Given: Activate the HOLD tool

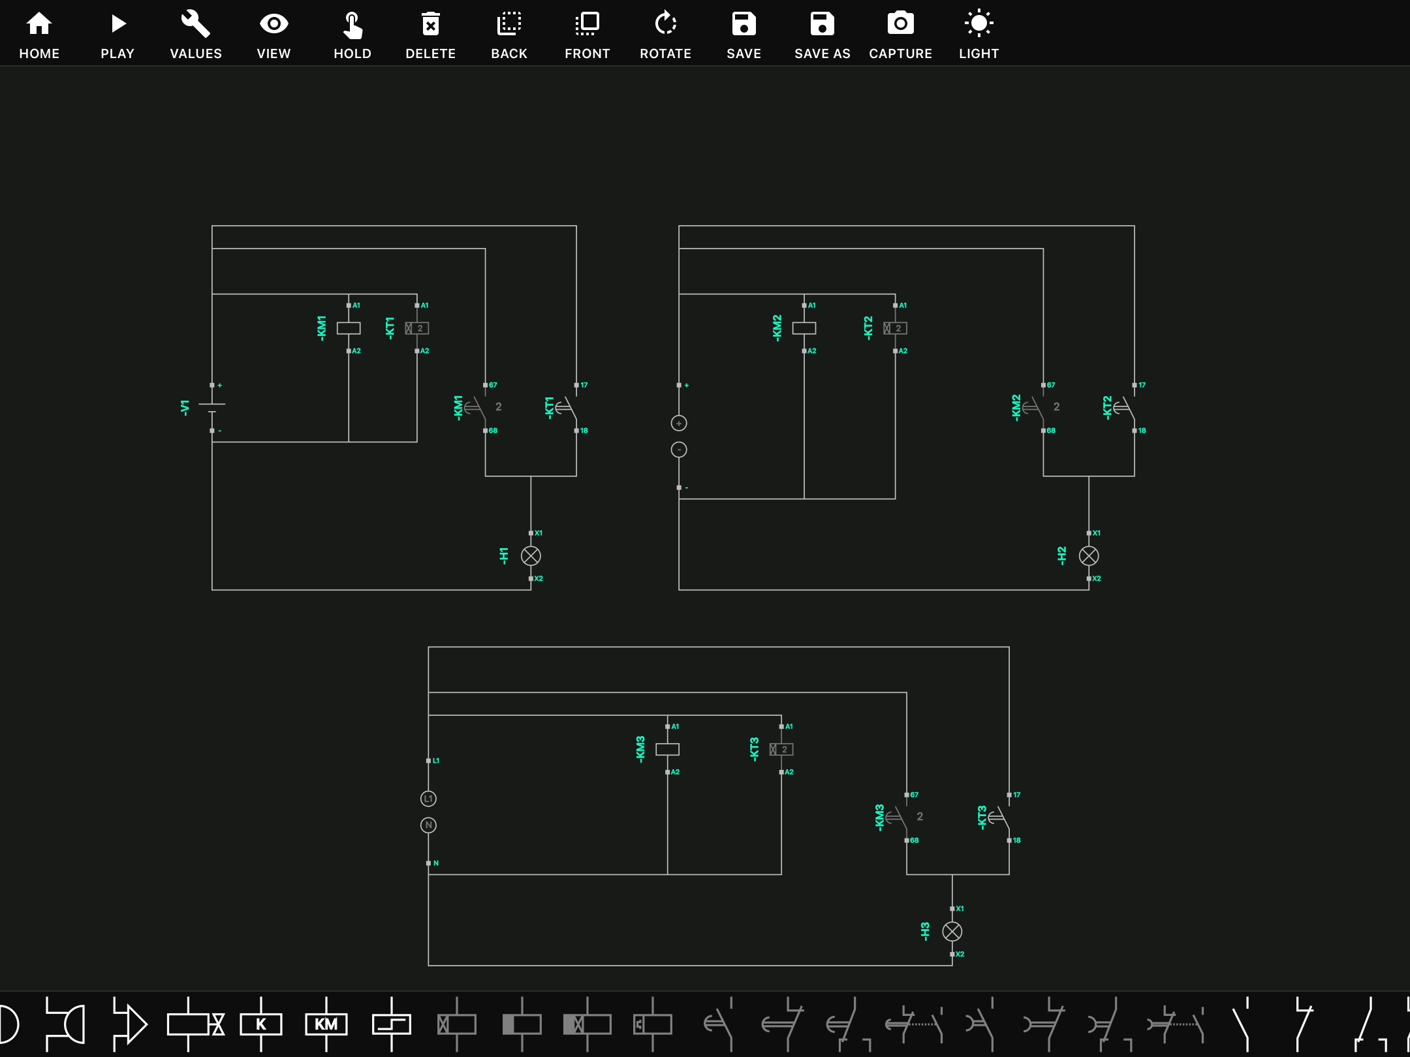Looking at the screenshot, I should tap(352, 35).
